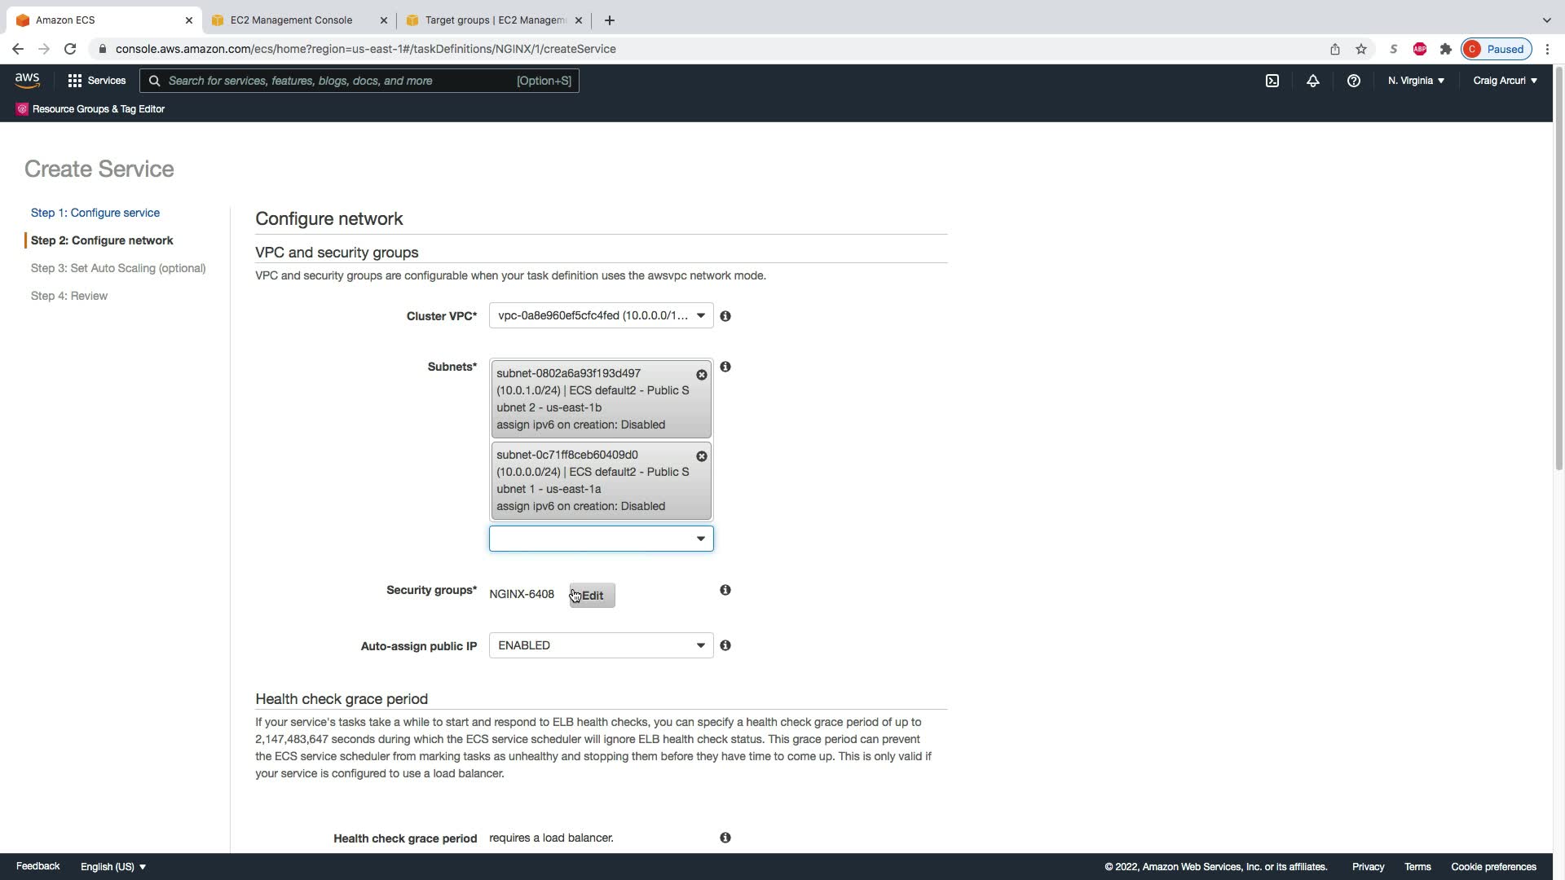Viewport: 1565px width, 880px height.
Task: Click the AWS logo home icon
Action: [27, 80]
